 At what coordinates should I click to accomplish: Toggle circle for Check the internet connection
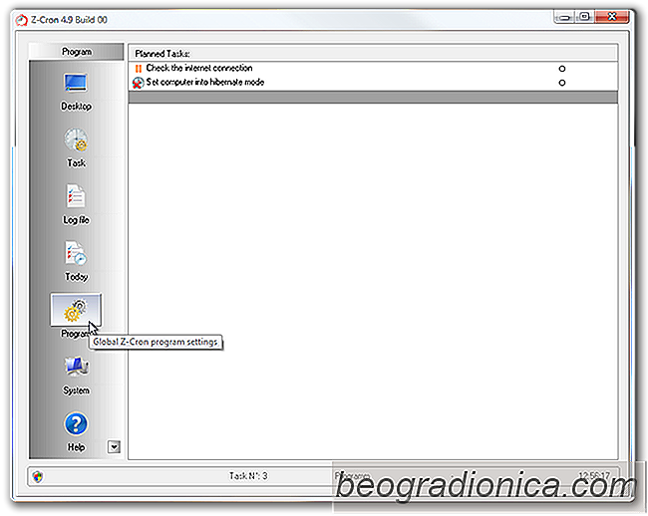(562, 69)
